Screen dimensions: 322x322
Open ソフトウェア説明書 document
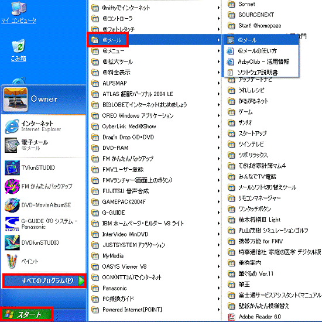tap(261, 72)
